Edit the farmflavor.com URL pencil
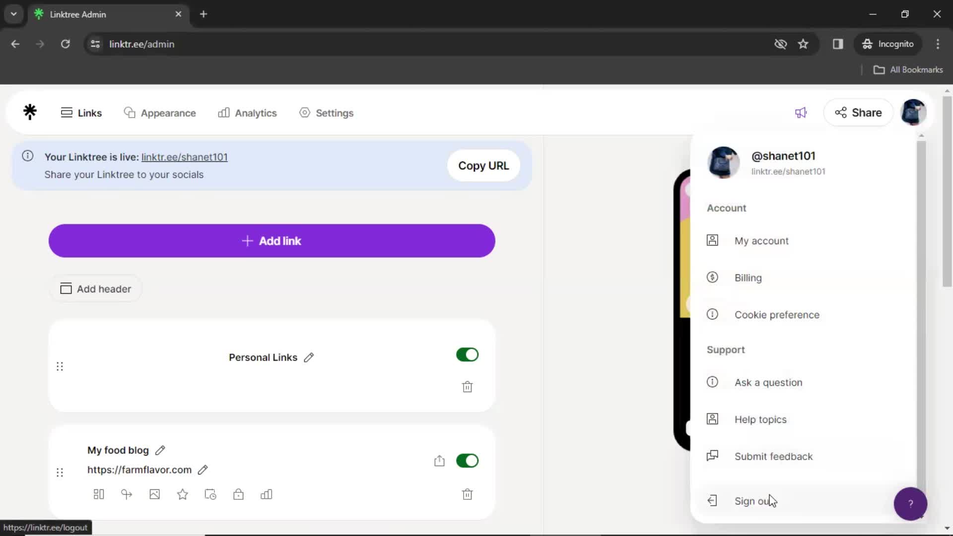 click(x=203, y=469)
